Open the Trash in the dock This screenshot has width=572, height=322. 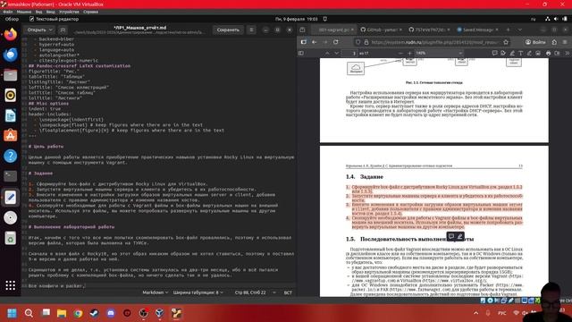coord(10,239)
